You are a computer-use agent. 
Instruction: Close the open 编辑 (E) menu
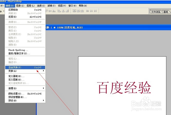point(10,6)
